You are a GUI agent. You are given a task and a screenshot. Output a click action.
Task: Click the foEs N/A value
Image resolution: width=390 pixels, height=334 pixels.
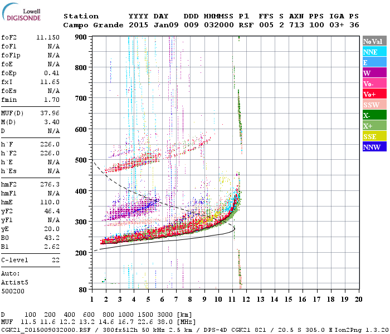[x=53, y=91]
